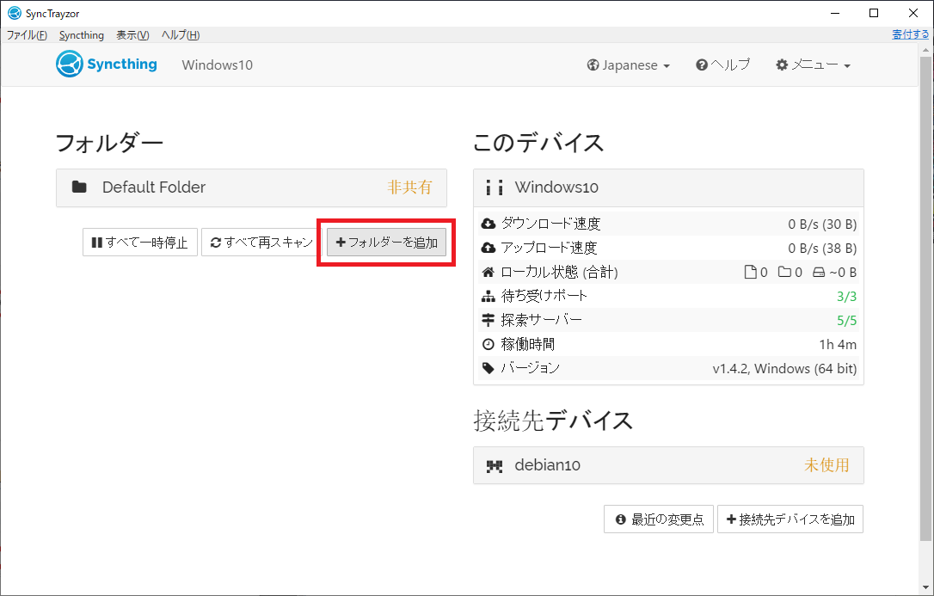
Task: Click the 未使用 status text
Action: (x=826, y=465)
